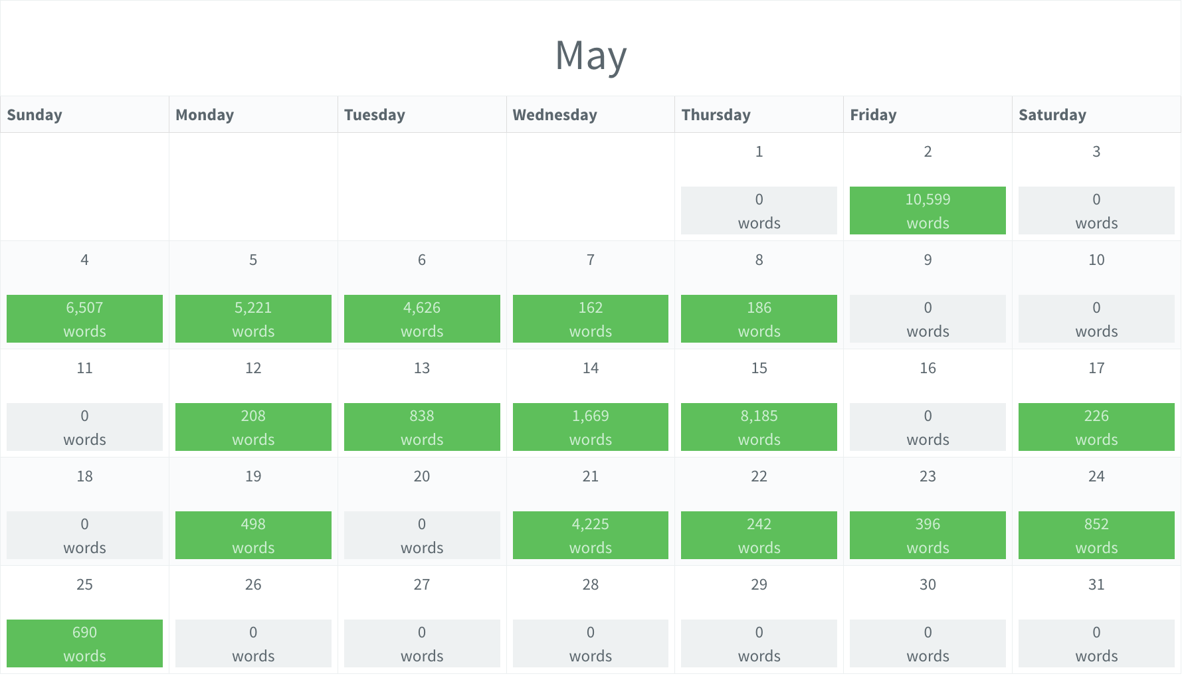
Task: Click the 8,185 words entry on May 15
Action: pyautogui.click(x=759, y=427)
